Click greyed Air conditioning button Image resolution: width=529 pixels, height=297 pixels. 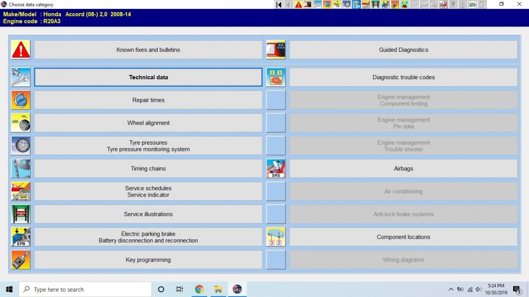(x=404, y=191)
